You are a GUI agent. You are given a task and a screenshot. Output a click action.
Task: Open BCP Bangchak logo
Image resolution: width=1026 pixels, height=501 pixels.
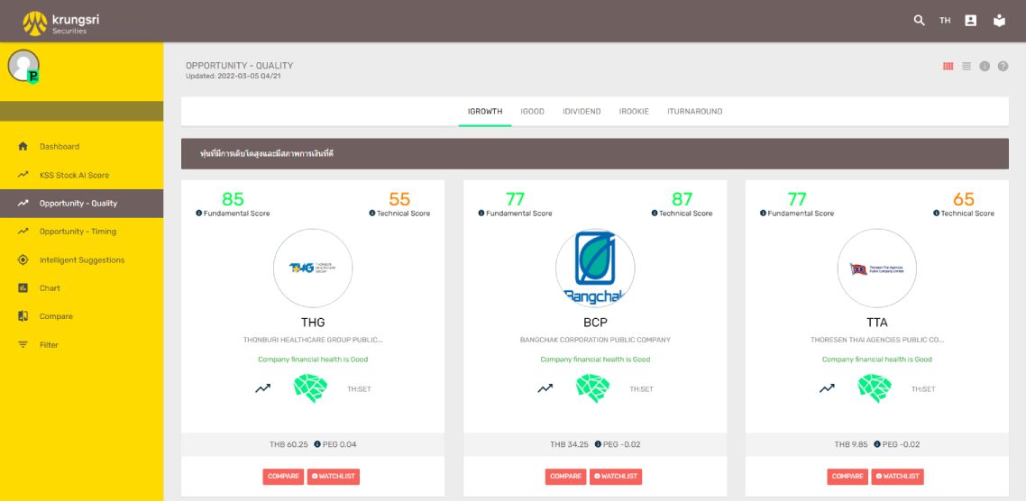(x=595, y=269)
